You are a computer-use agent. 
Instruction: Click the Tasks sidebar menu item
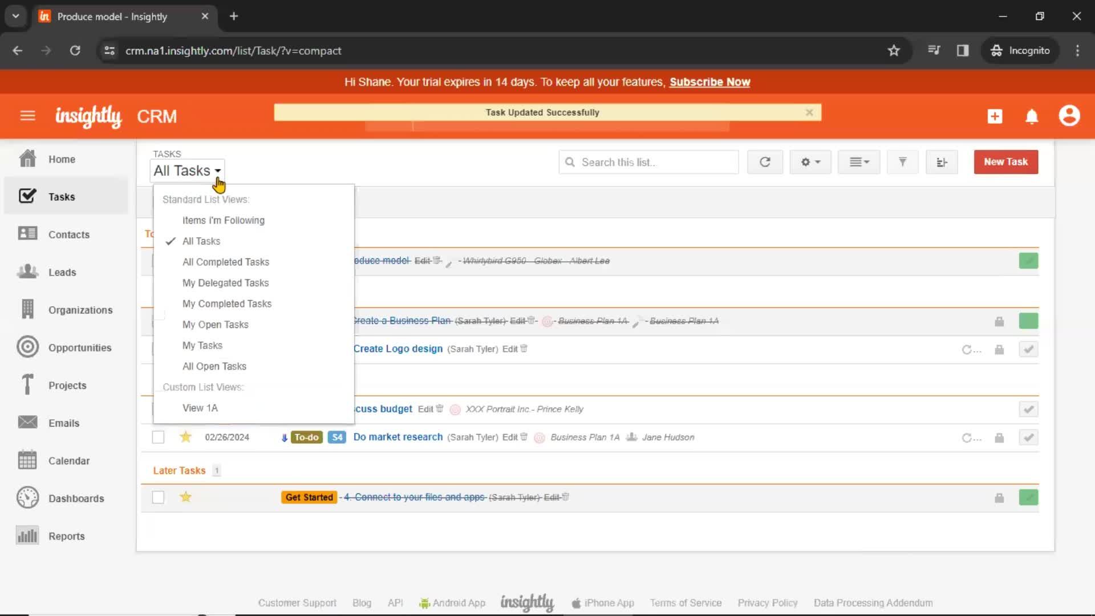tap(62, 196)
